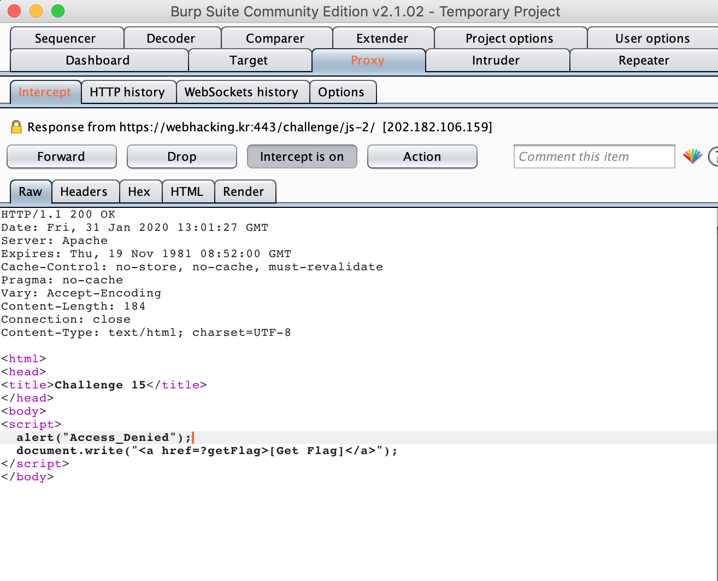Click the closing </script> tag line

point(35,464)
